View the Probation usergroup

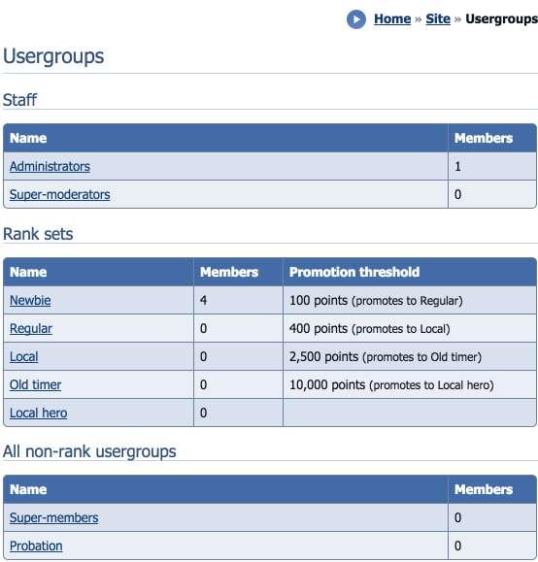click(36, 545)
